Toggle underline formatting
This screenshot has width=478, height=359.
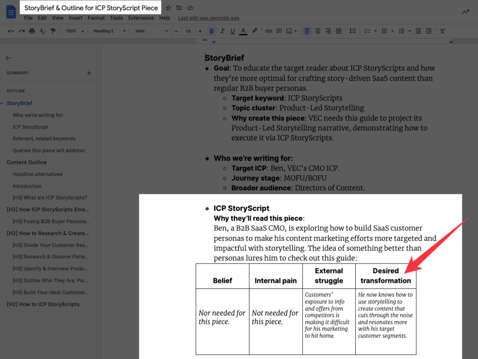(x=232, y=31)
